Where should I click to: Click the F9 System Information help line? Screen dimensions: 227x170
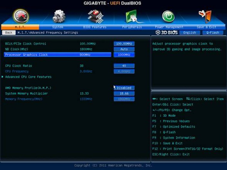[174, 138]
